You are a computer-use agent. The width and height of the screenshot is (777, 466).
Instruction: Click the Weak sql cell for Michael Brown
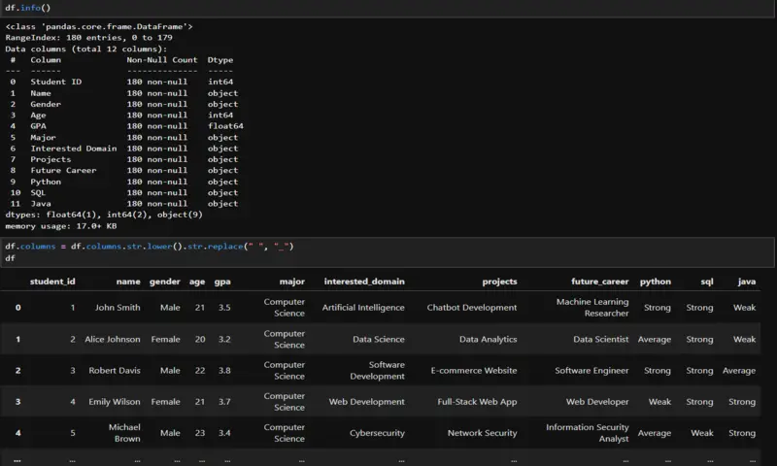pos(702,433)
